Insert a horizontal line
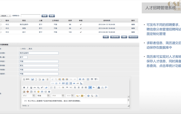The width and height of the screenshot is (181, 114). (35, 92)
